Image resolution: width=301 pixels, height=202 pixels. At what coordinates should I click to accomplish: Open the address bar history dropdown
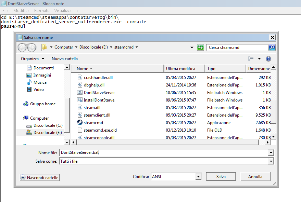pyautogui.click(x=192, y=47)
